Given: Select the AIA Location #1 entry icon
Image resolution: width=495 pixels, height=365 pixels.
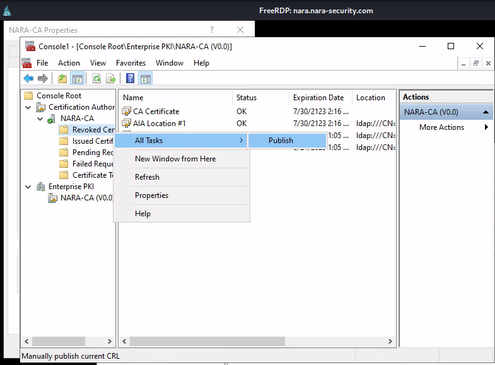Looking at the screenshot, I should tap(127, 124).
